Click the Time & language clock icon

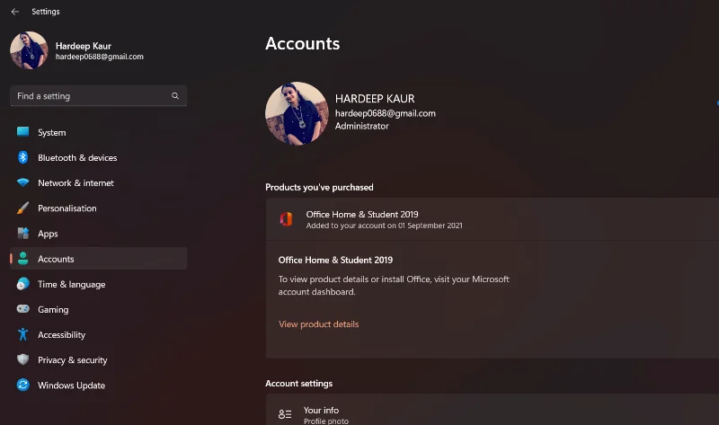pyautogui.click(x=23, y=284)
